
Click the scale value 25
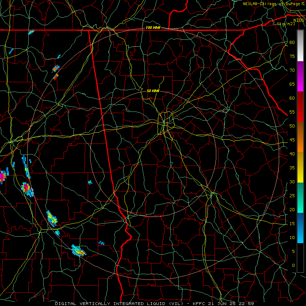[x=292, y=195]
